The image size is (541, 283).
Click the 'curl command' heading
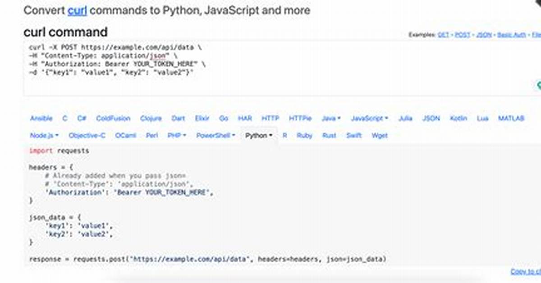65,32
